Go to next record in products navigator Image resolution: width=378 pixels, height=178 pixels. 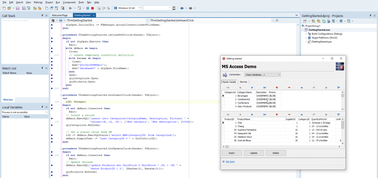[252, 115]
